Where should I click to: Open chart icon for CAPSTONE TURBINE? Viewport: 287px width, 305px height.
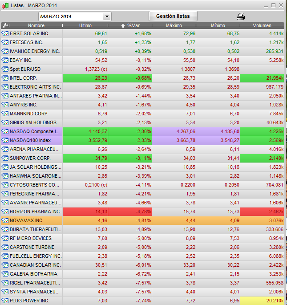coord(5,247)
